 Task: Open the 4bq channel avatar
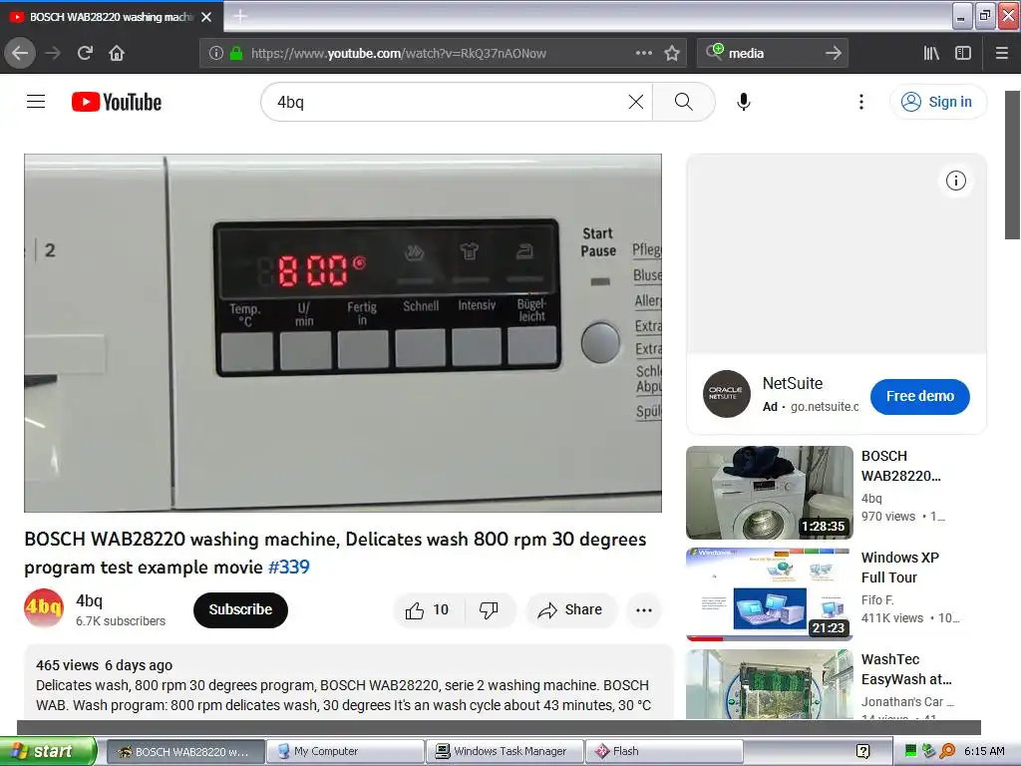(44, 608)
